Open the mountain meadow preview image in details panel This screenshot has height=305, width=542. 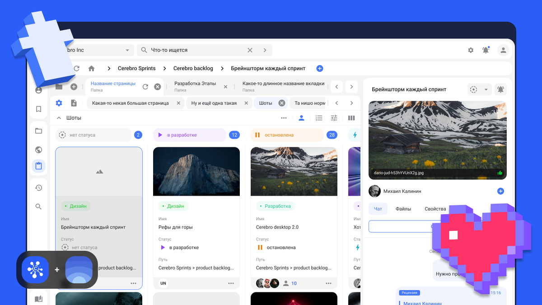[x=438, y=140]
